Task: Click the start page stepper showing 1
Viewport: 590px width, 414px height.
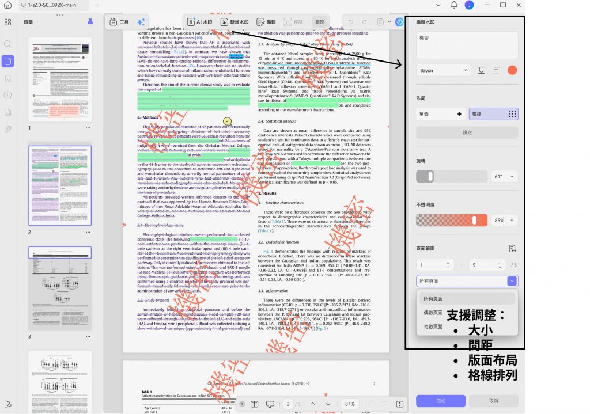Action: [x=435, y=265]
